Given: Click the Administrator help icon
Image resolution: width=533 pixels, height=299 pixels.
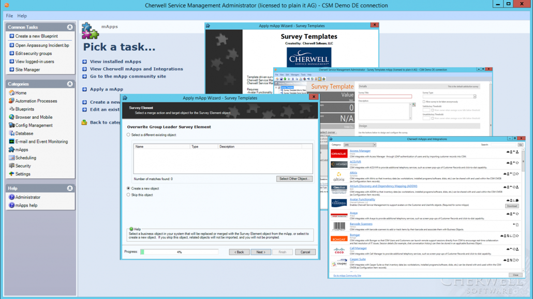Looking at the screenshot, I should click(x=11, y=197).
